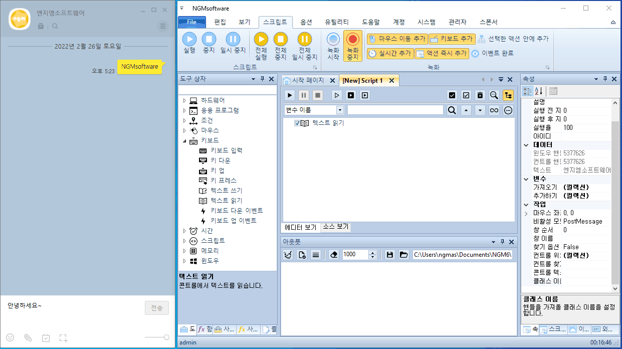Screen dimensions: 622x349
Task: Click the A-Z alphabetical sort icon
Action: 539,91
